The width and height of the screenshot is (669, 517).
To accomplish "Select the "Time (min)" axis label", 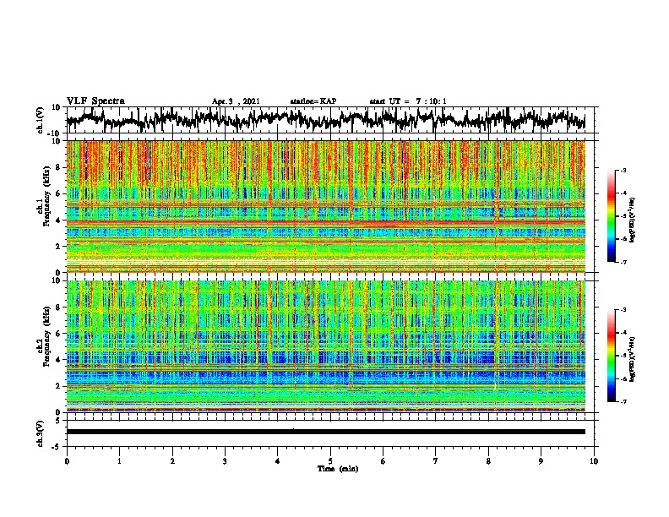I will coord(338,469).
